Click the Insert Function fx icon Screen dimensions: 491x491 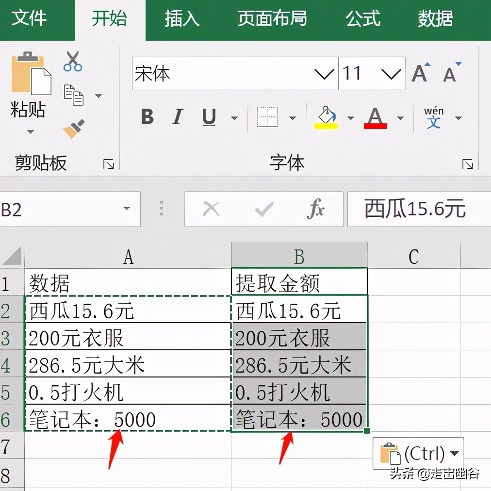pos(315,209)
